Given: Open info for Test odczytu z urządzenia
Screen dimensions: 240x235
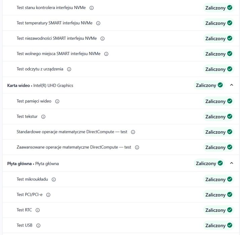Looking at the screenshot, I should [x=69, y=69].
